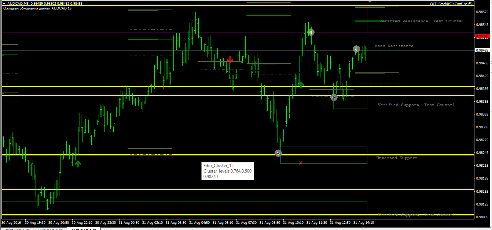Image resolution: width=492 pixels, height=230 pixels.
Task: Click the smiley expert advisor icon
Action: click(470, 4)
